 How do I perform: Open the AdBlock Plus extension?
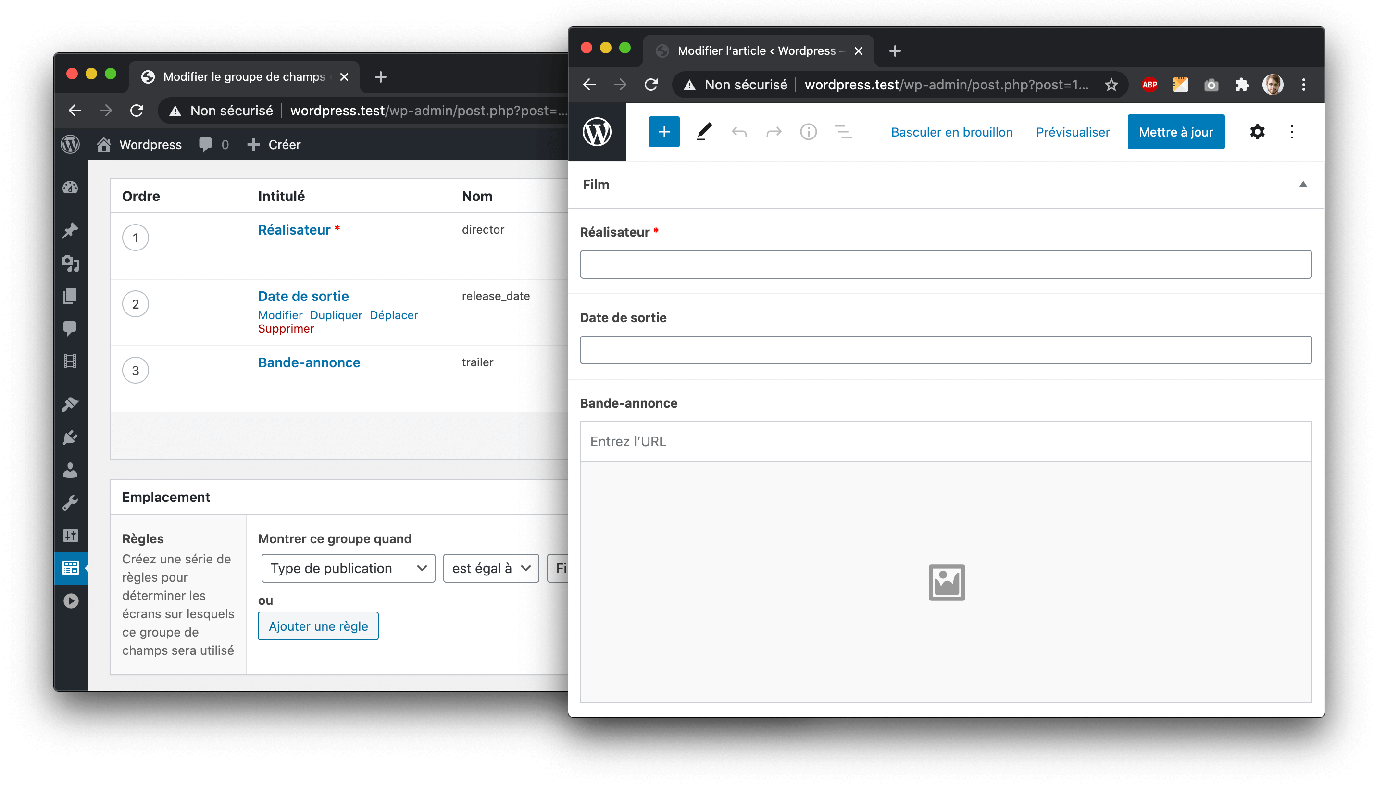tap(1149, 85)
